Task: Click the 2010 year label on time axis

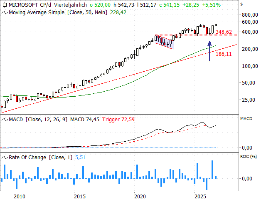Action: 20,196
